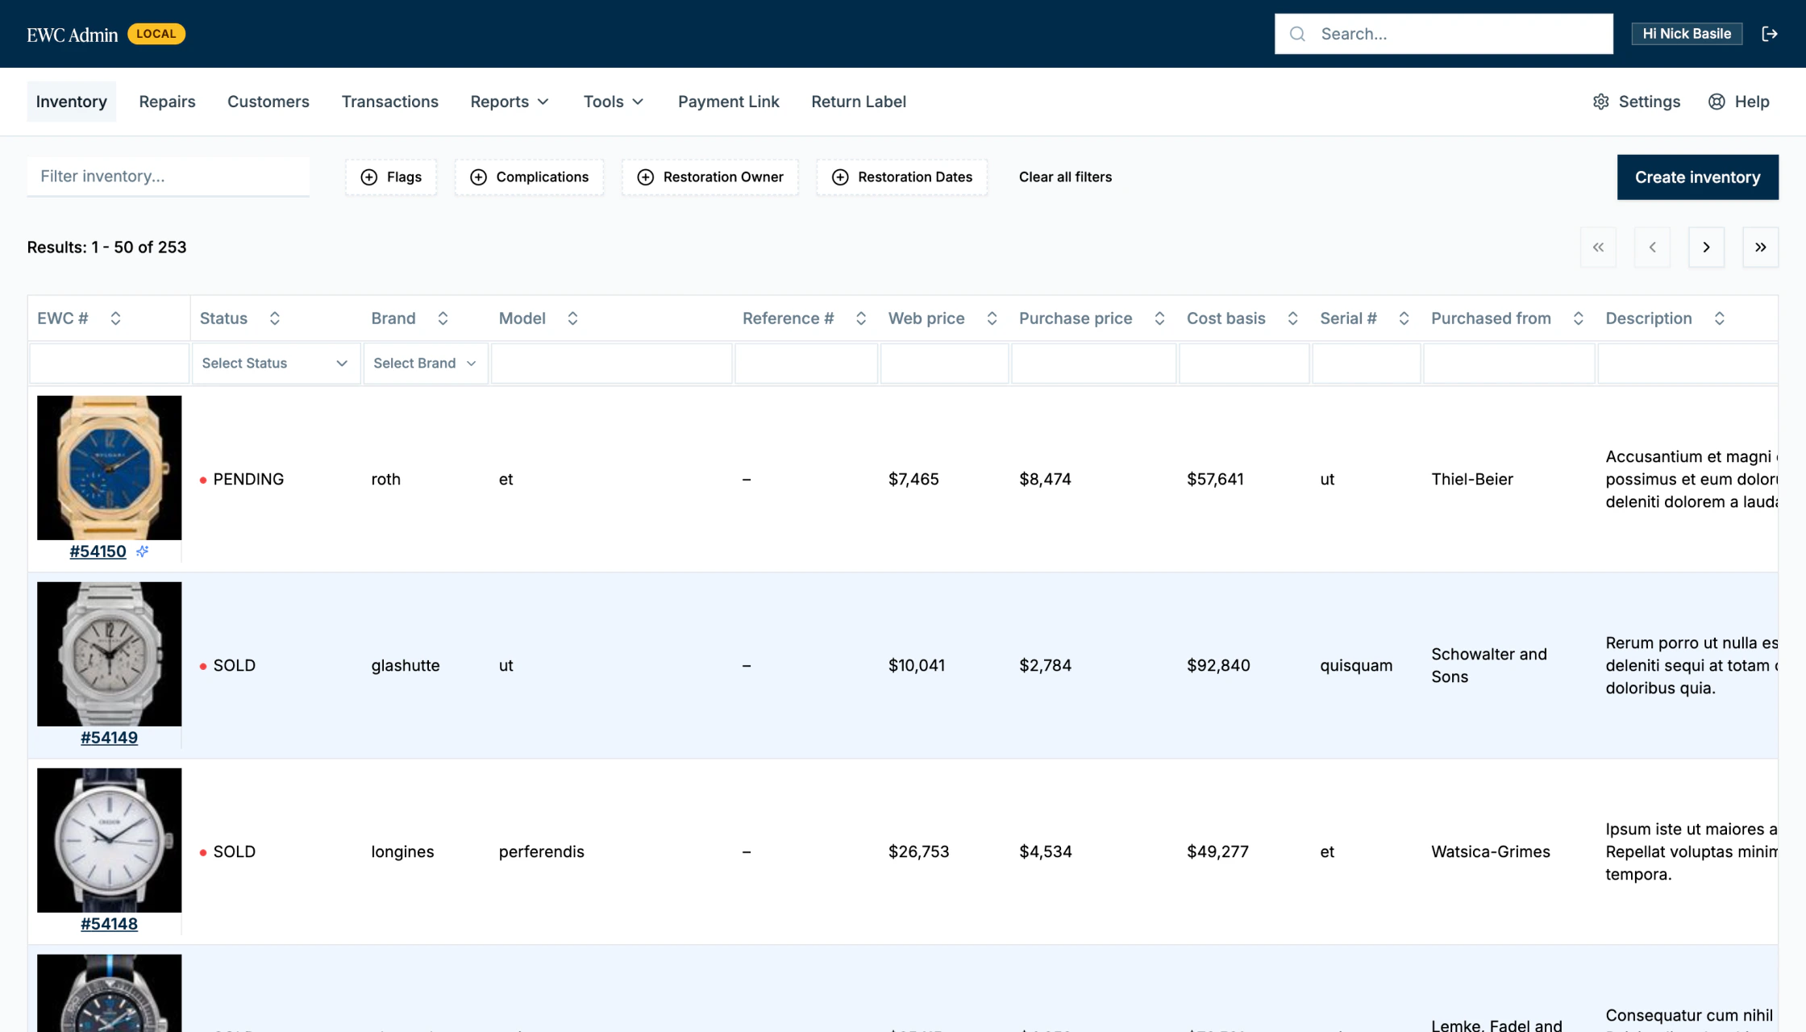This screenshot has height=1032, width=1806.
Task: Go to the next results page
Action: tap(1706, 248)
